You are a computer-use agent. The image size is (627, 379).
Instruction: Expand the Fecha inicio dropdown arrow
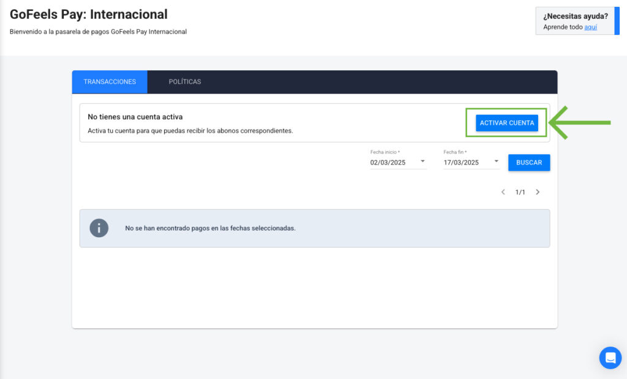point(422,162)
